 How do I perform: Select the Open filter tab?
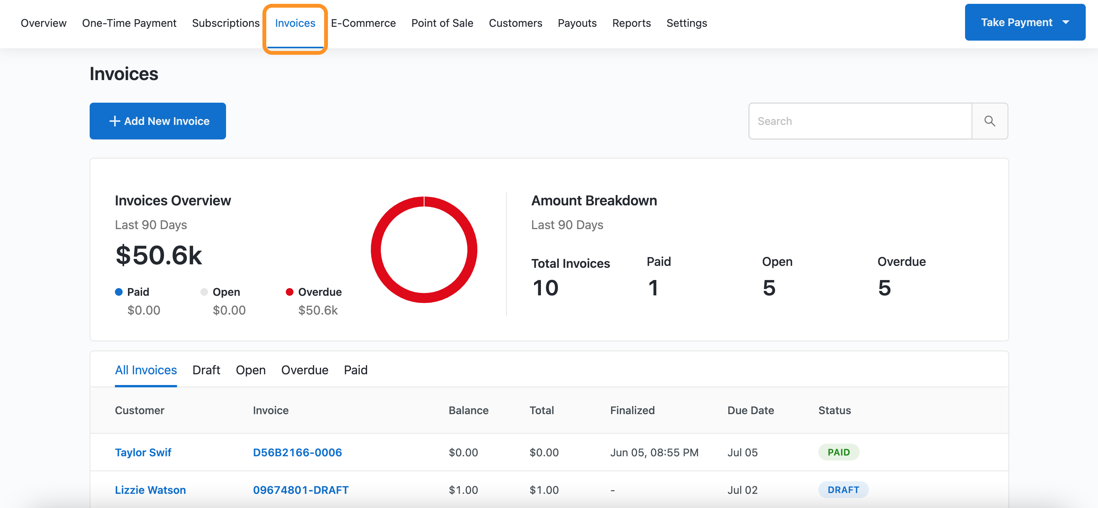(251, 370)
